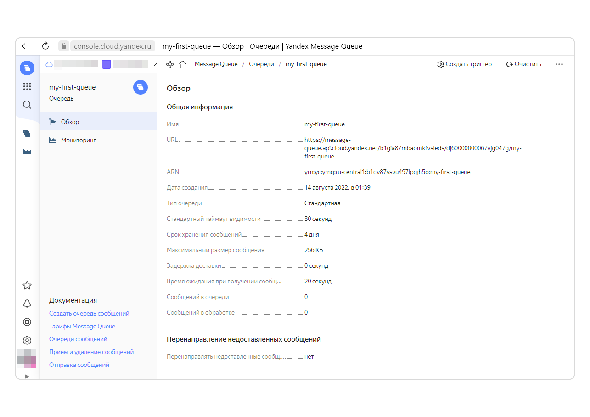Click the 256 КБ max size value
Image resolution: width=590 pixels, height=417 pixels.
pos(314,250)
